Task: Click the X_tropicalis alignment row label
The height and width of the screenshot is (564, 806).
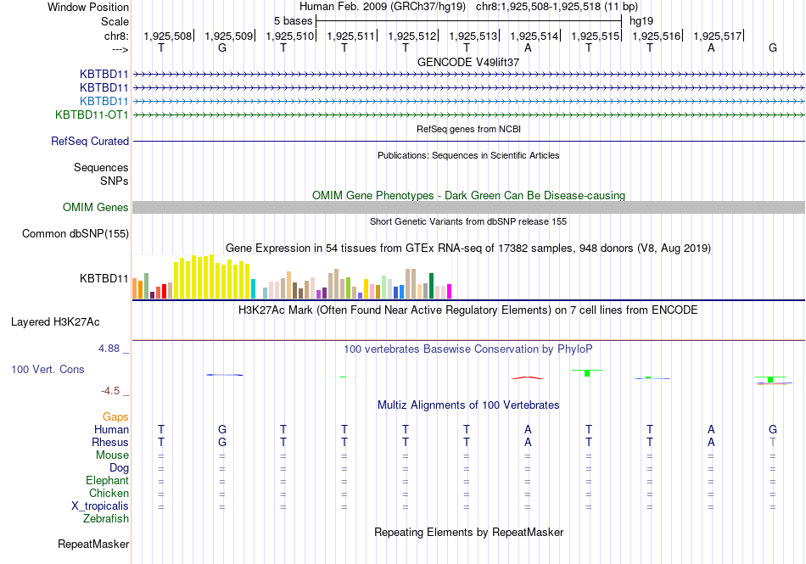Action: [x=100, y=506]
